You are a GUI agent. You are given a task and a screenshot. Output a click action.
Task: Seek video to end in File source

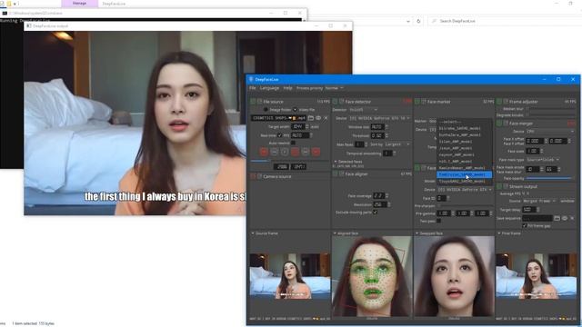pyautogui.click(x=316, y=152)
